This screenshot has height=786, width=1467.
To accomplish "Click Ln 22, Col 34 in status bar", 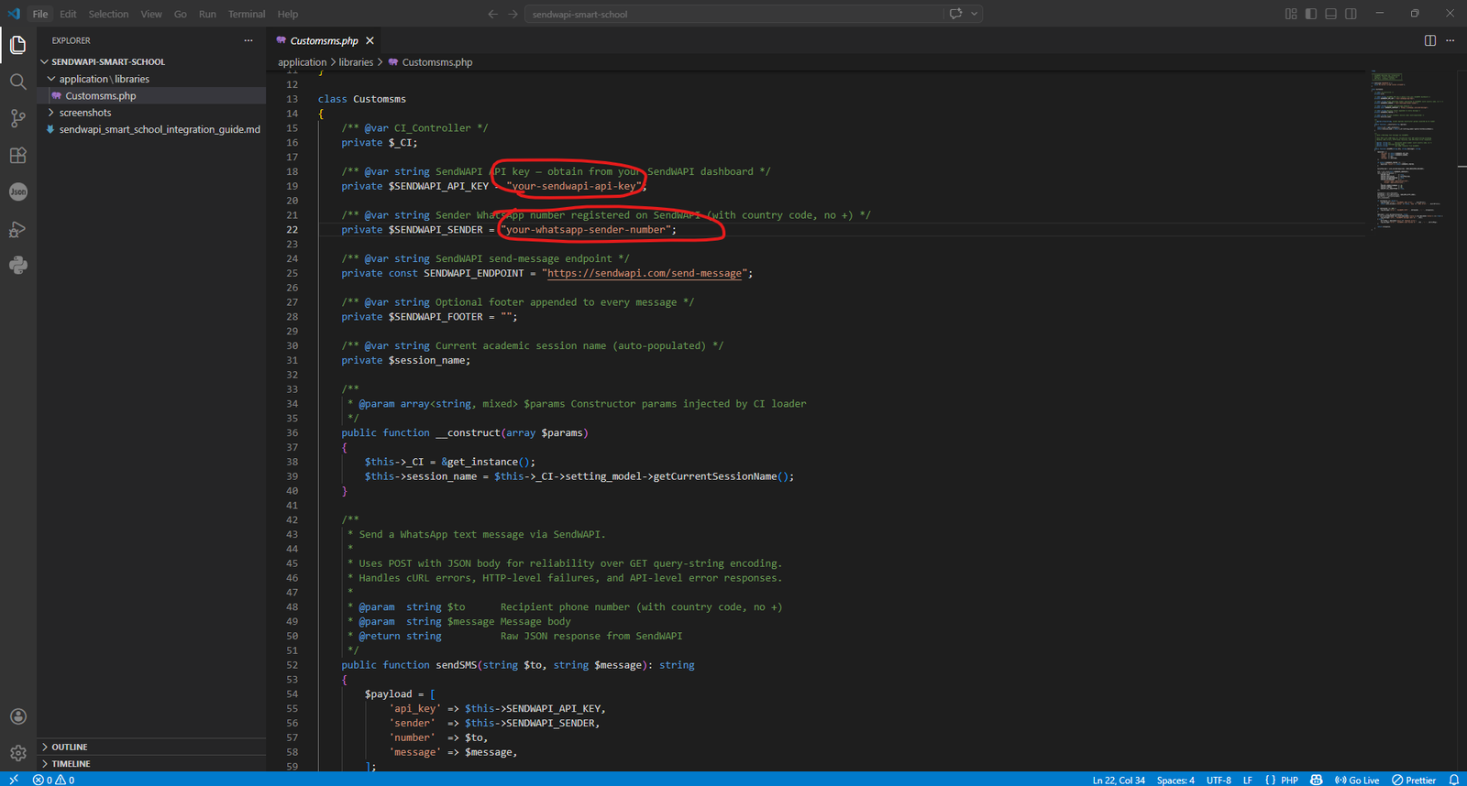I will [x=1119, y=780].
